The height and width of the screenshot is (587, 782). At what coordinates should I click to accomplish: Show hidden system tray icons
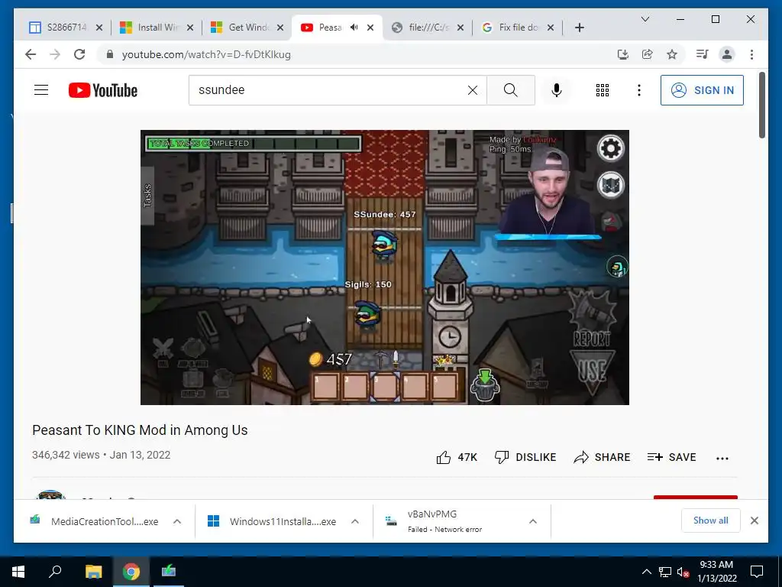click(646, 572)
